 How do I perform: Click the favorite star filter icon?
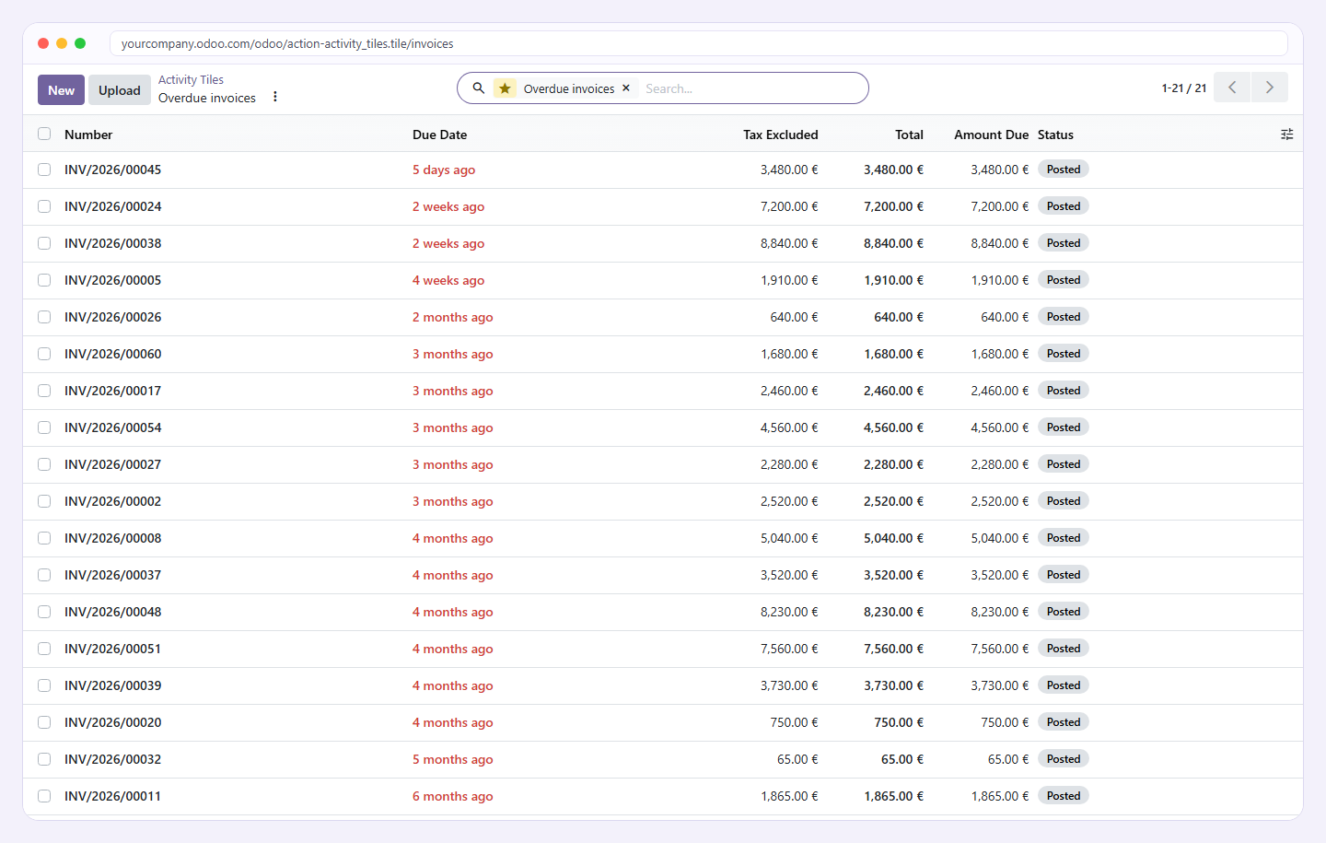coord(505,88)
